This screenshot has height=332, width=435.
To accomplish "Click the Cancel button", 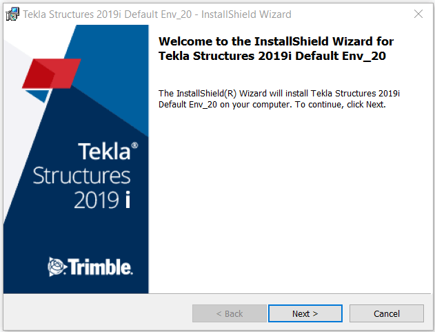I will [387, 313].
